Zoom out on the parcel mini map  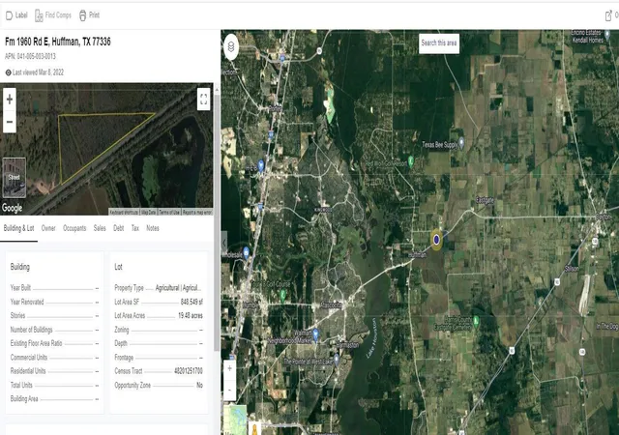pos(10,122)
